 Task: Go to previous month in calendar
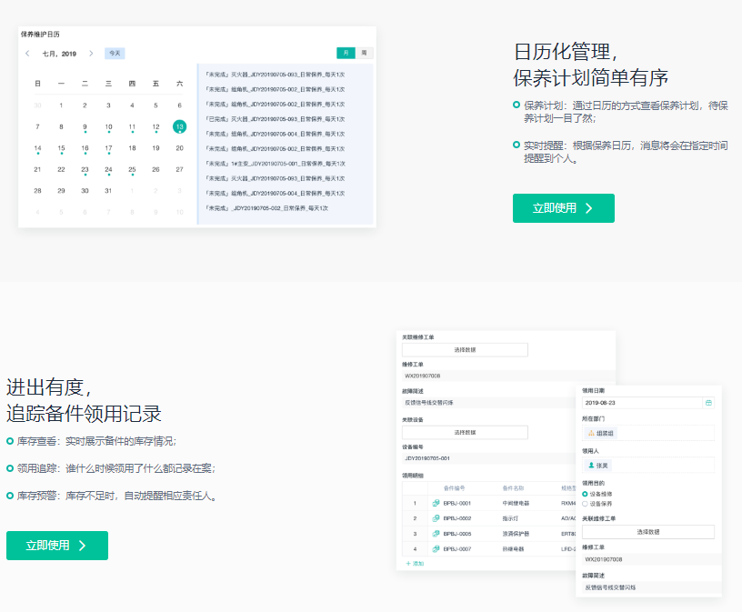click(x=27, y=54)
